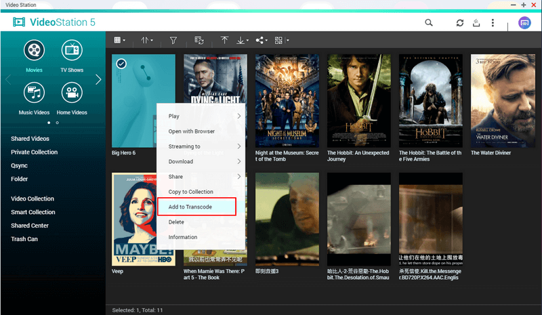Go to previous category page arrow

(x=8, y=79)
